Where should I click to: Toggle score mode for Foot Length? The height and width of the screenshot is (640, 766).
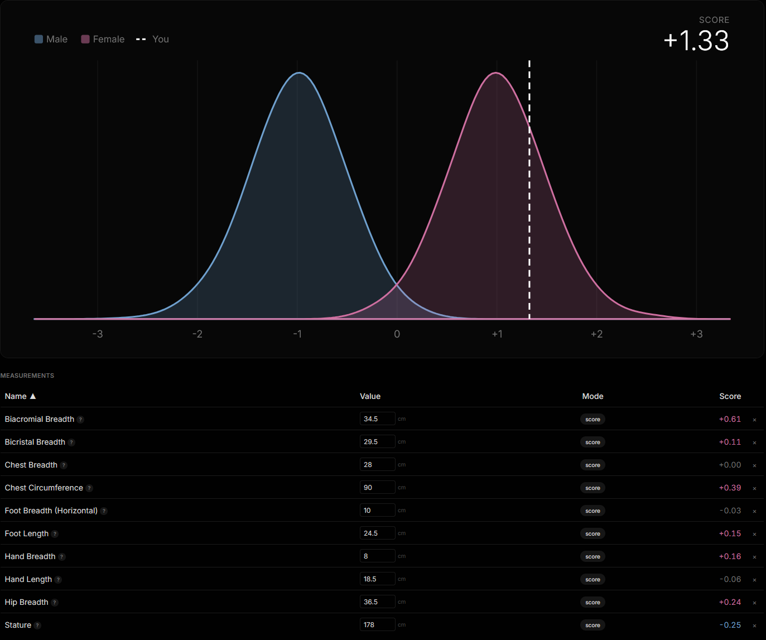coord(592,533)
